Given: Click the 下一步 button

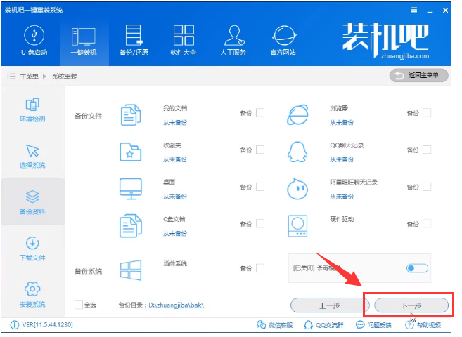Looking at the screenshot, I should pos(410,305).
